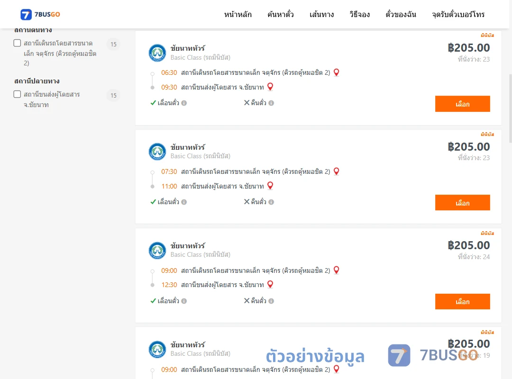Click the 06:30 departure time
This screenshot has width=512, height=379.
(x=169, y=72)
